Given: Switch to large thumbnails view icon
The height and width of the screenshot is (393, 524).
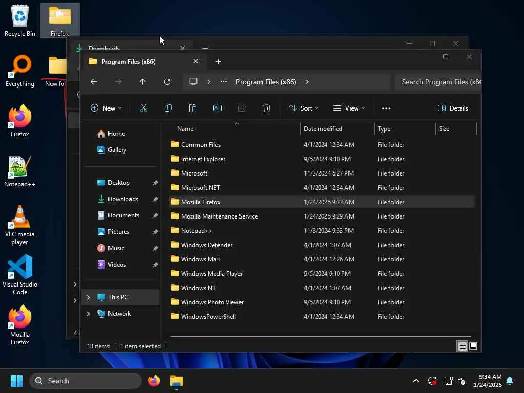Looking at the screenshot, I should [x=473, y=346].
